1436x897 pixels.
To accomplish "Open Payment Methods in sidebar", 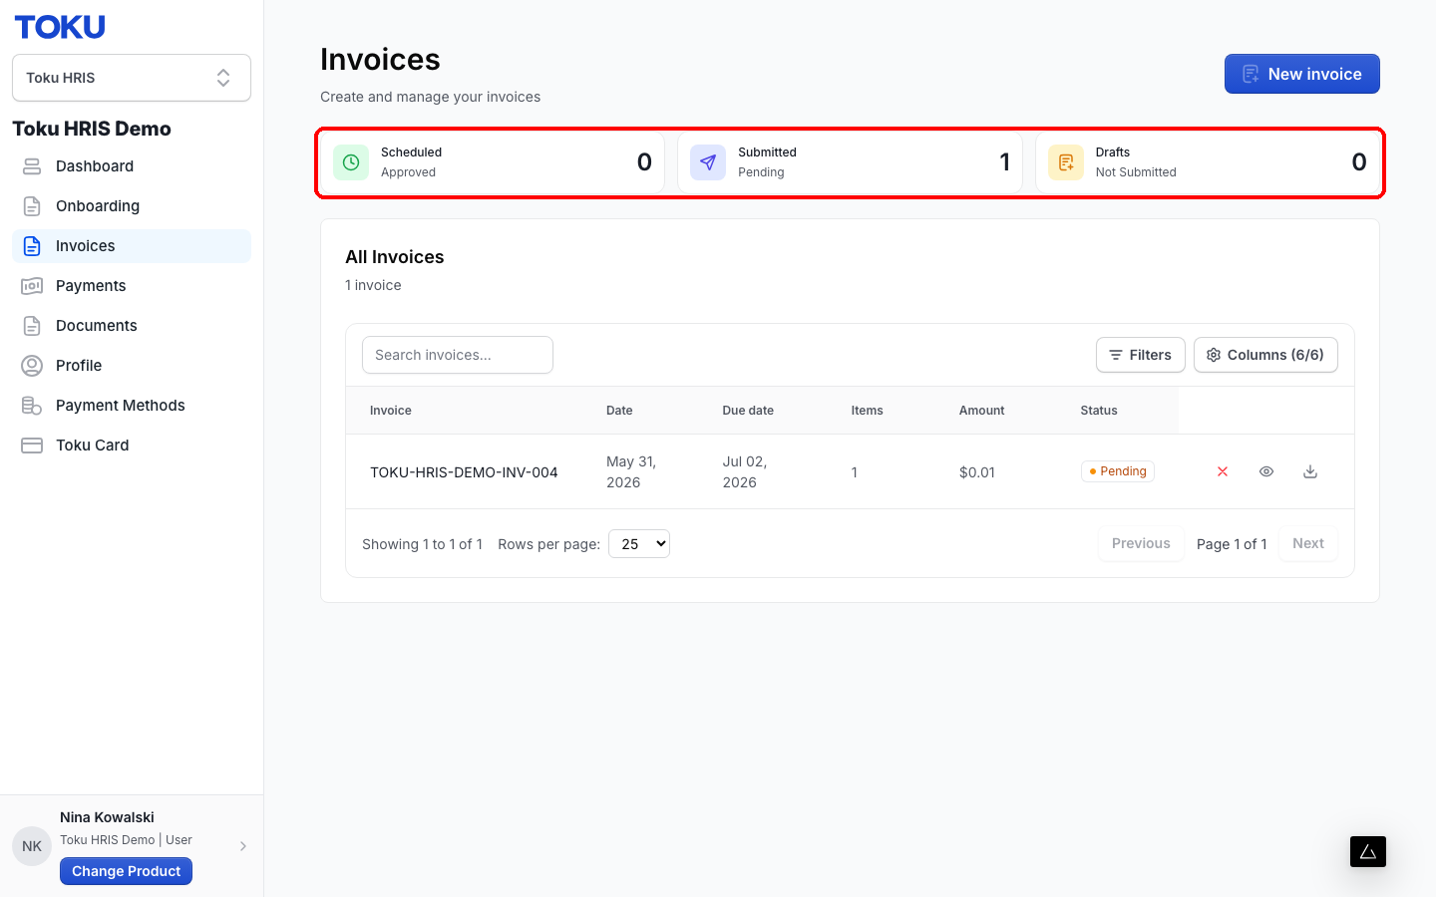I will (x=132, y=406).
